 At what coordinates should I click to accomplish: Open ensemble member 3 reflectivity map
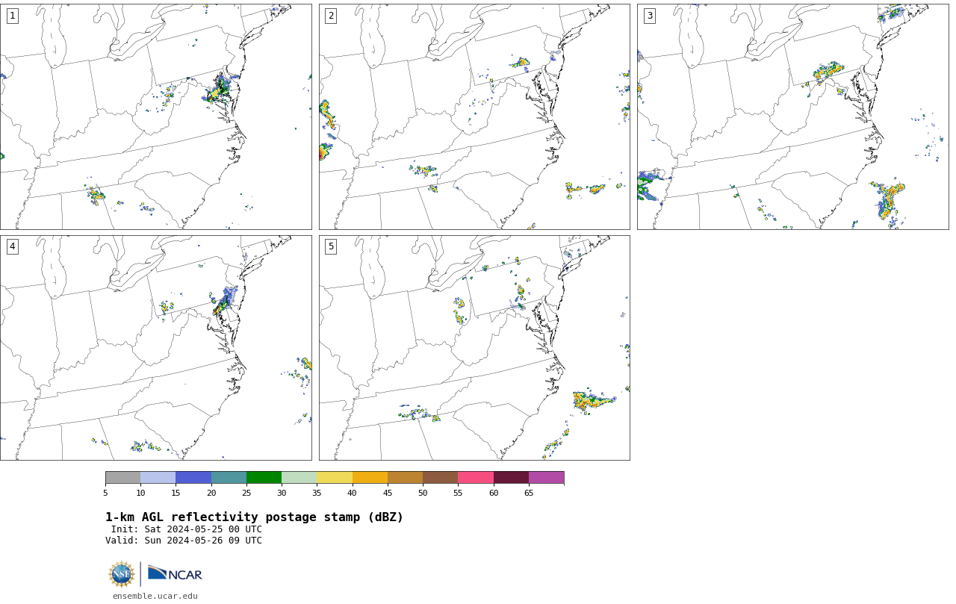click(792, 116)
